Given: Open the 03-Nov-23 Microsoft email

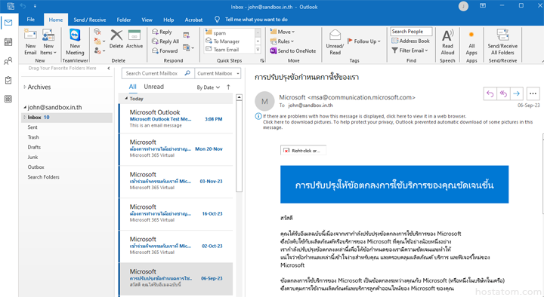Looking at the screenshot, I should 176,181.
